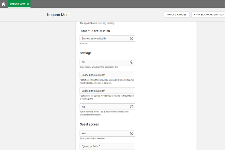Apply changes to the configuration
This screenshot has width=225, height=150.
176,15
